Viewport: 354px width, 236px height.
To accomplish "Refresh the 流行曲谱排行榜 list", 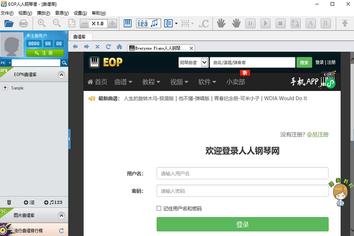I will [x=61, y=231].
